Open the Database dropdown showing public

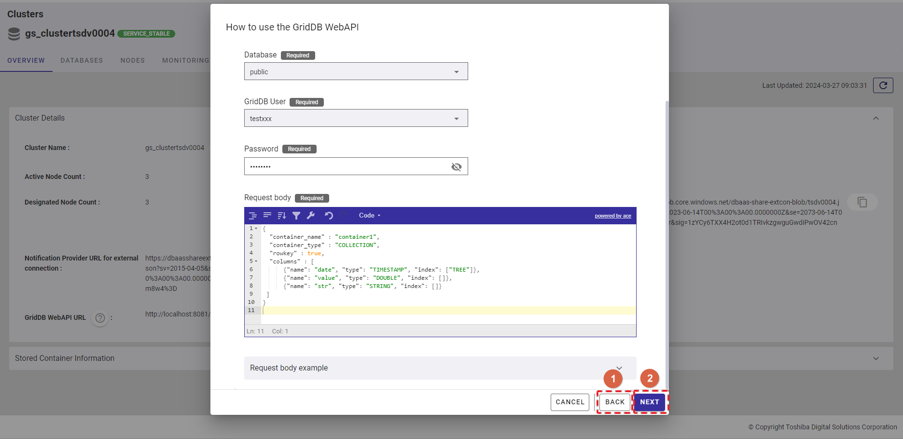[356, 72]
